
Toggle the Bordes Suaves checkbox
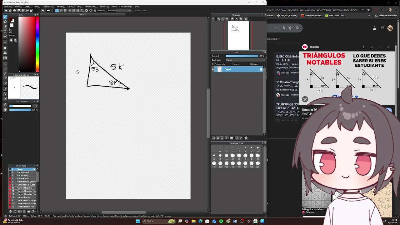tap(133, 11)
